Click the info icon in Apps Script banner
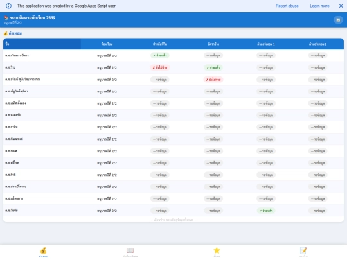The width and height of the screenshot is (347, 260). pyautogui.click(x=8, y=6)
